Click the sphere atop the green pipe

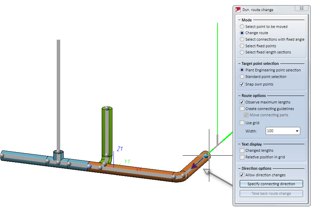pos(107,108)
